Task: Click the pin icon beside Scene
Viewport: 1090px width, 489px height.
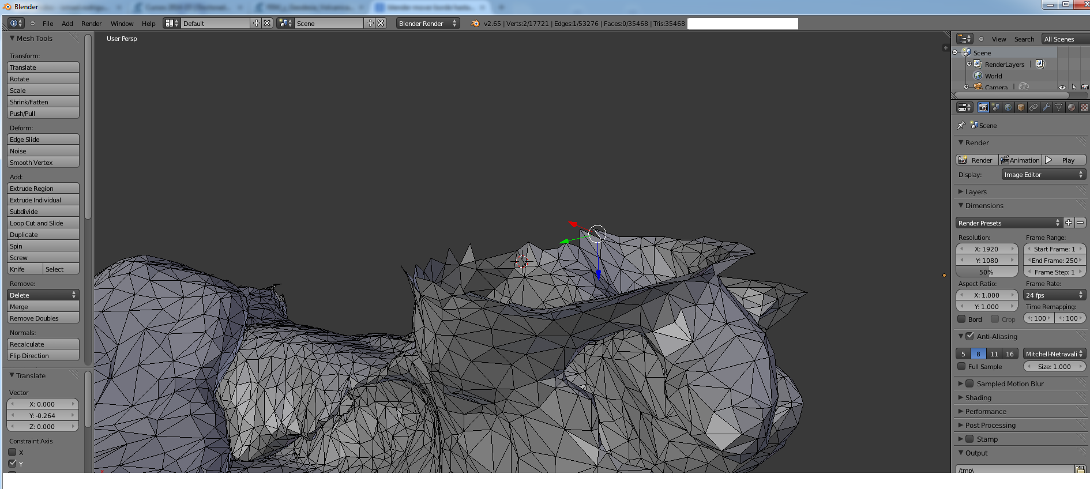Action: 961,125
